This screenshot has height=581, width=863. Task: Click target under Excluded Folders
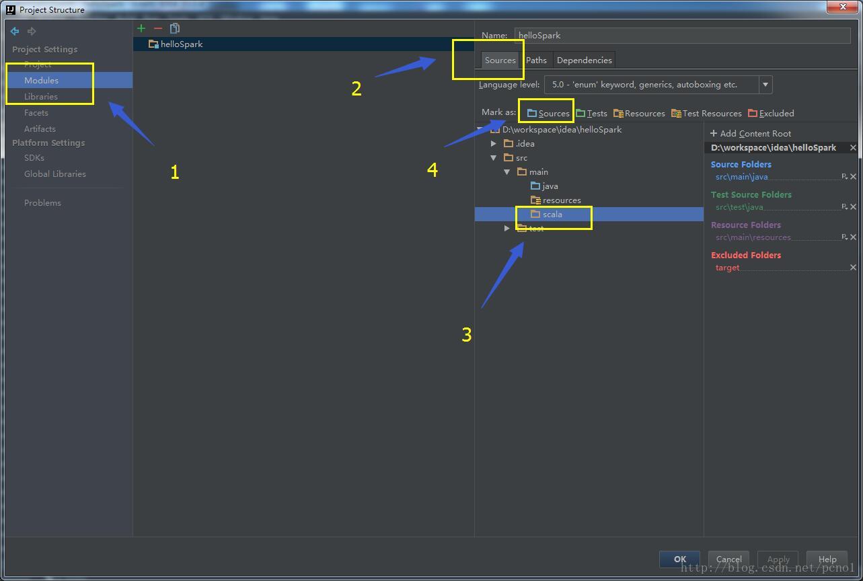pyautogui.click(x=727, y=268)
